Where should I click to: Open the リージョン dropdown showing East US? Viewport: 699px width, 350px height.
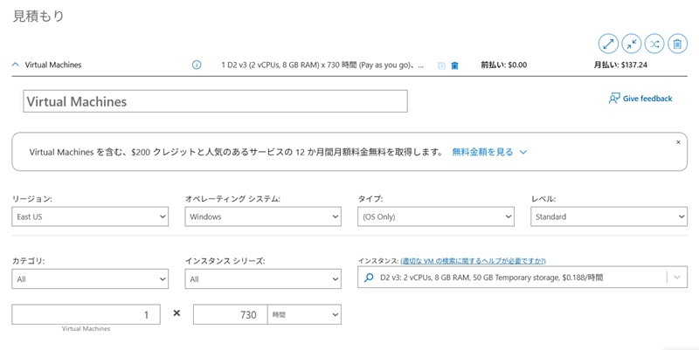[x=90, y=216]
